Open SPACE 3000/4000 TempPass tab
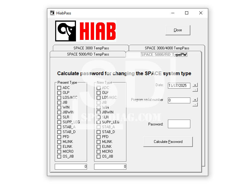Viewport: 246px width, 184px height. pyautogui.click(x=167, y=48)
